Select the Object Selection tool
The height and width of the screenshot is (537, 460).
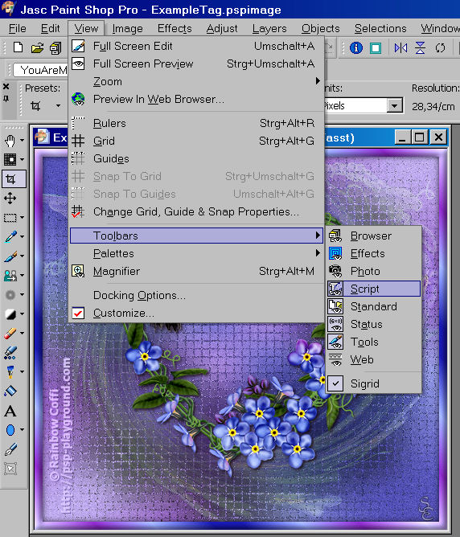click(x=10, y=468)
